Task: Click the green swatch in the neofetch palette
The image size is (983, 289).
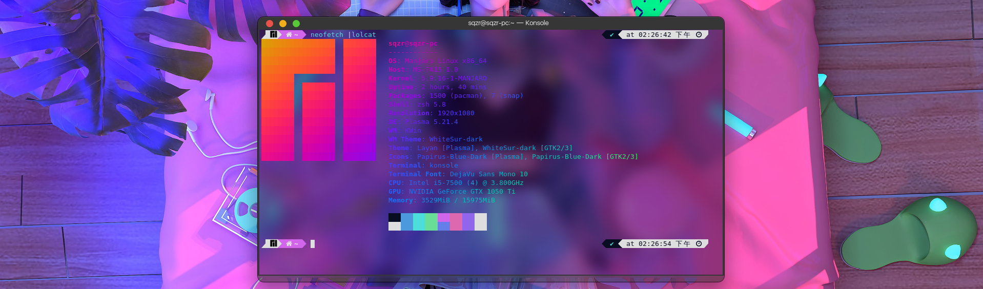Action: pyautogui.click(x=432, y=222)
